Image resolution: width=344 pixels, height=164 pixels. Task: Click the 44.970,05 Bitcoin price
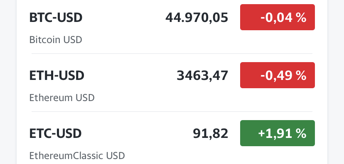(197, 17)
